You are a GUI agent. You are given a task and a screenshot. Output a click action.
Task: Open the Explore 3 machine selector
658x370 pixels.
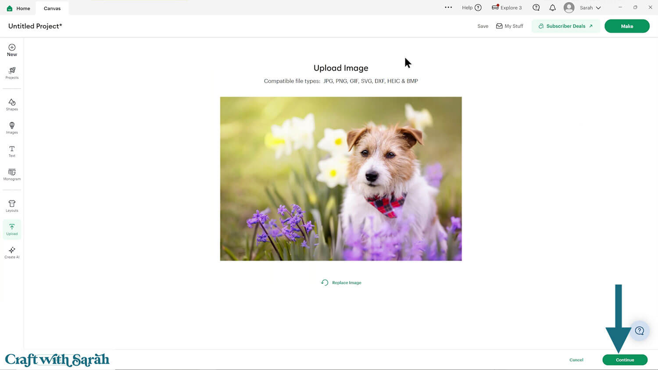(x=507, y=7)
